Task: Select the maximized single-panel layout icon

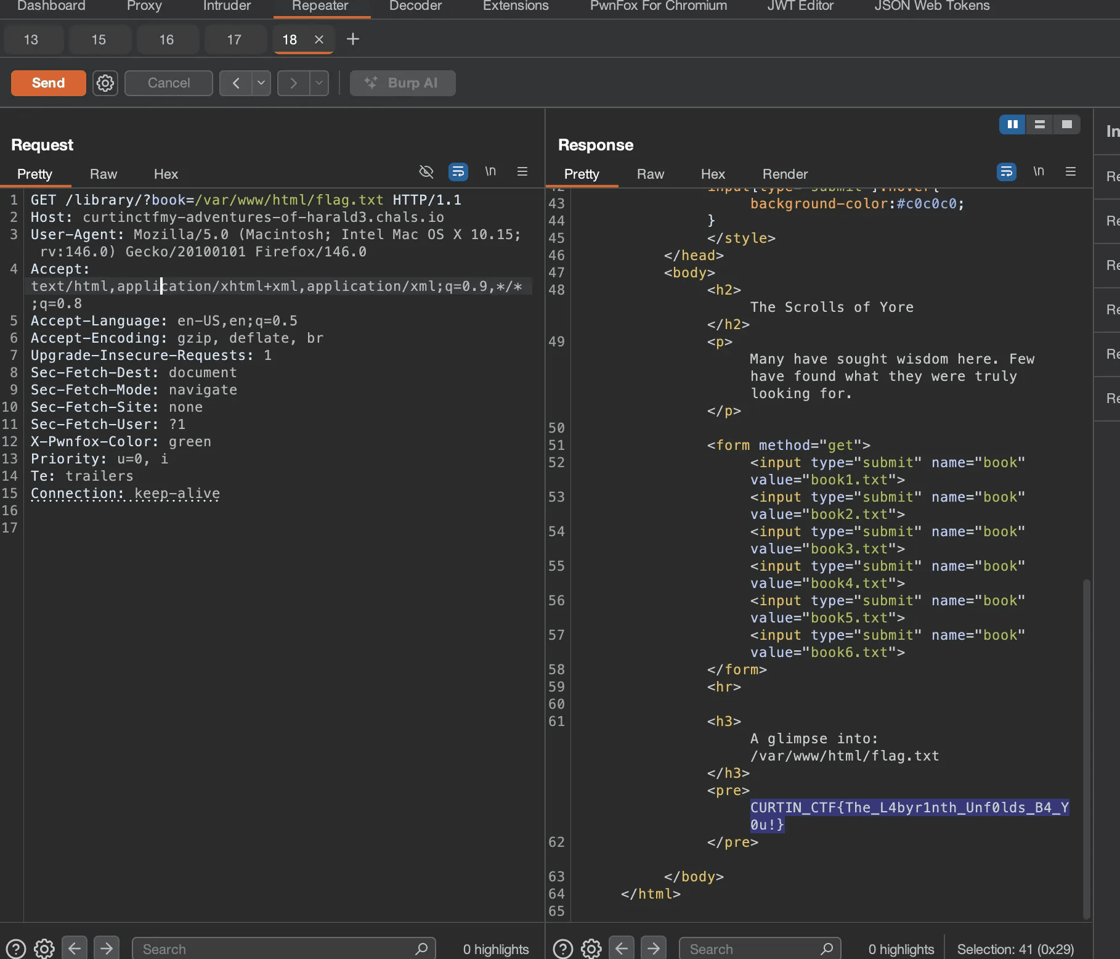Action: pos(1067,124)
